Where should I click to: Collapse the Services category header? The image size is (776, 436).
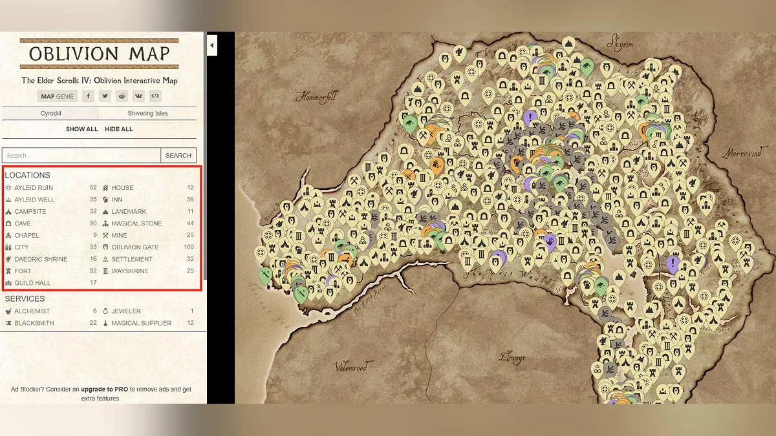coord(25,299)
